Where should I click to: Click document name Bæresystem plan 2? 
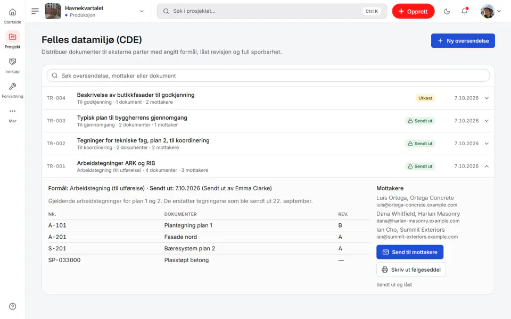(x=189, y=248)
